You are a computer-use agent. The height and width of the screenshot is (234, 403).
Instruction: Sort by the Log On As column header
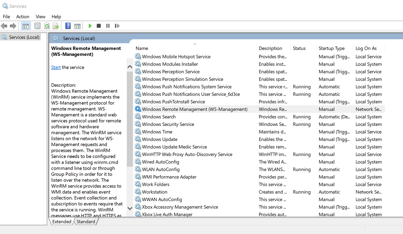(x=369, y=48)
